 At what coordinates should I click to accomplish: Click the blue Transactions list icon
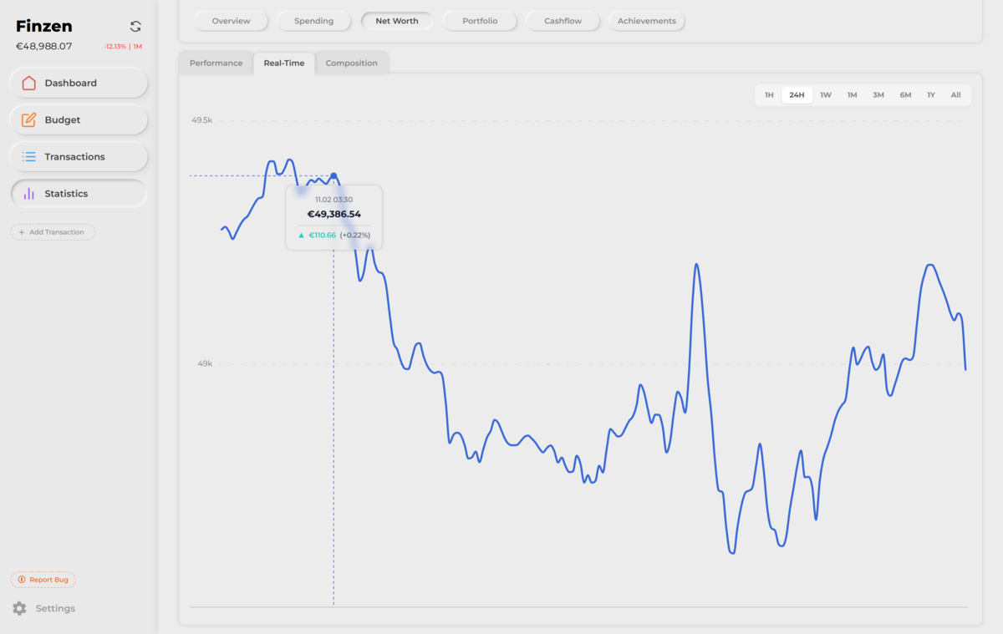click(28, 156)
